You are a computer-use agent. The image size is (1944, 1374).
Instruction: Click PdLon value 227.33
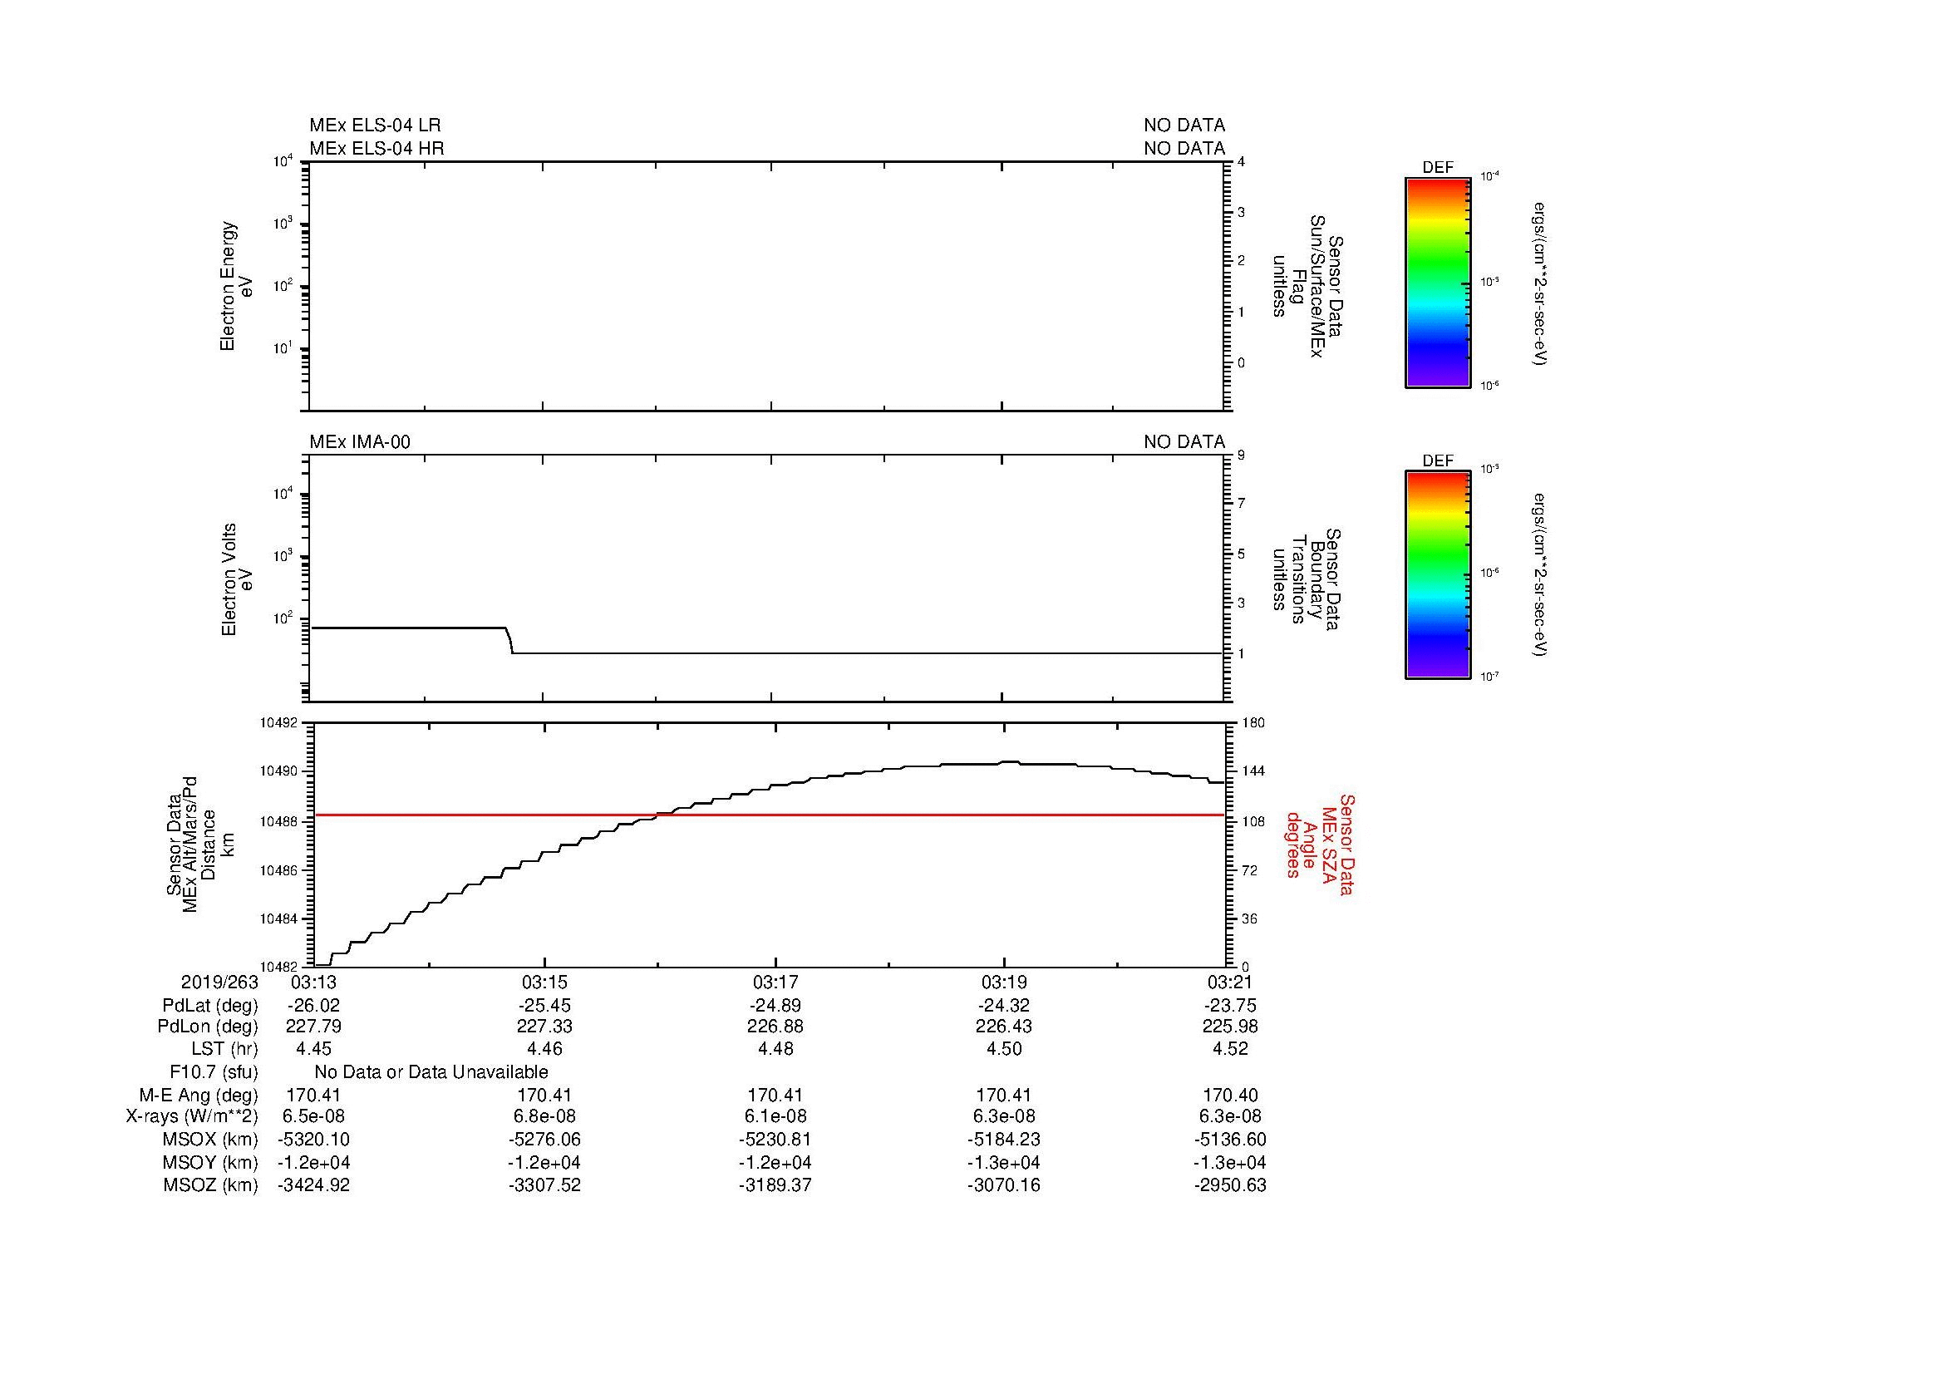pos(544,1026)
